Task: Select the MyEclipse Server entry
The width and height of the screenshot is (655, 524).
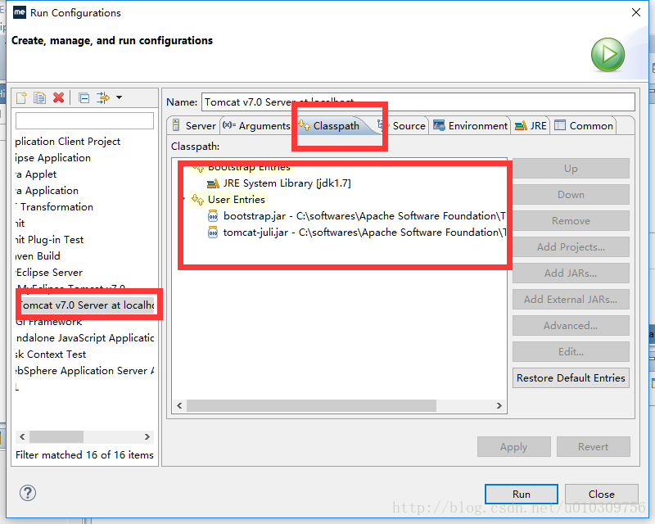Action: pyautogui.click(x=49, y=272)
